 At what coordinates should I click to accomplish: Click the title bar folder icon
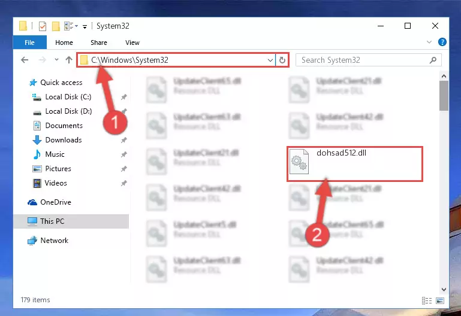coord(23,26)
